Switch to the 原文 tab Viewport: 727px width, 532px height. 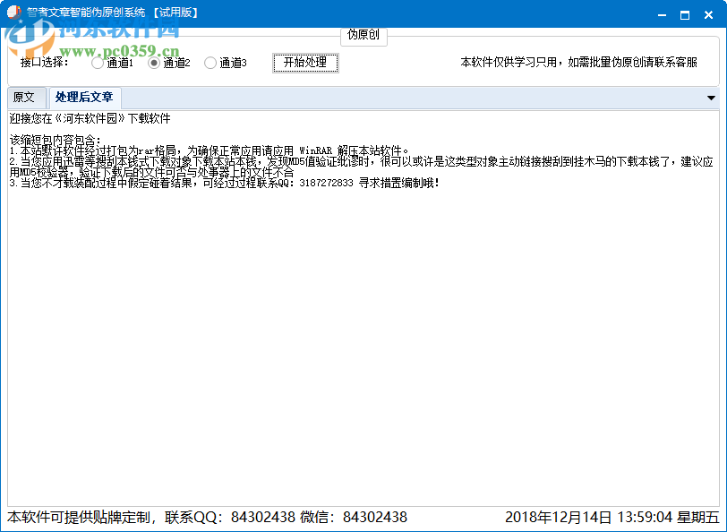click(x=26, y=98)
